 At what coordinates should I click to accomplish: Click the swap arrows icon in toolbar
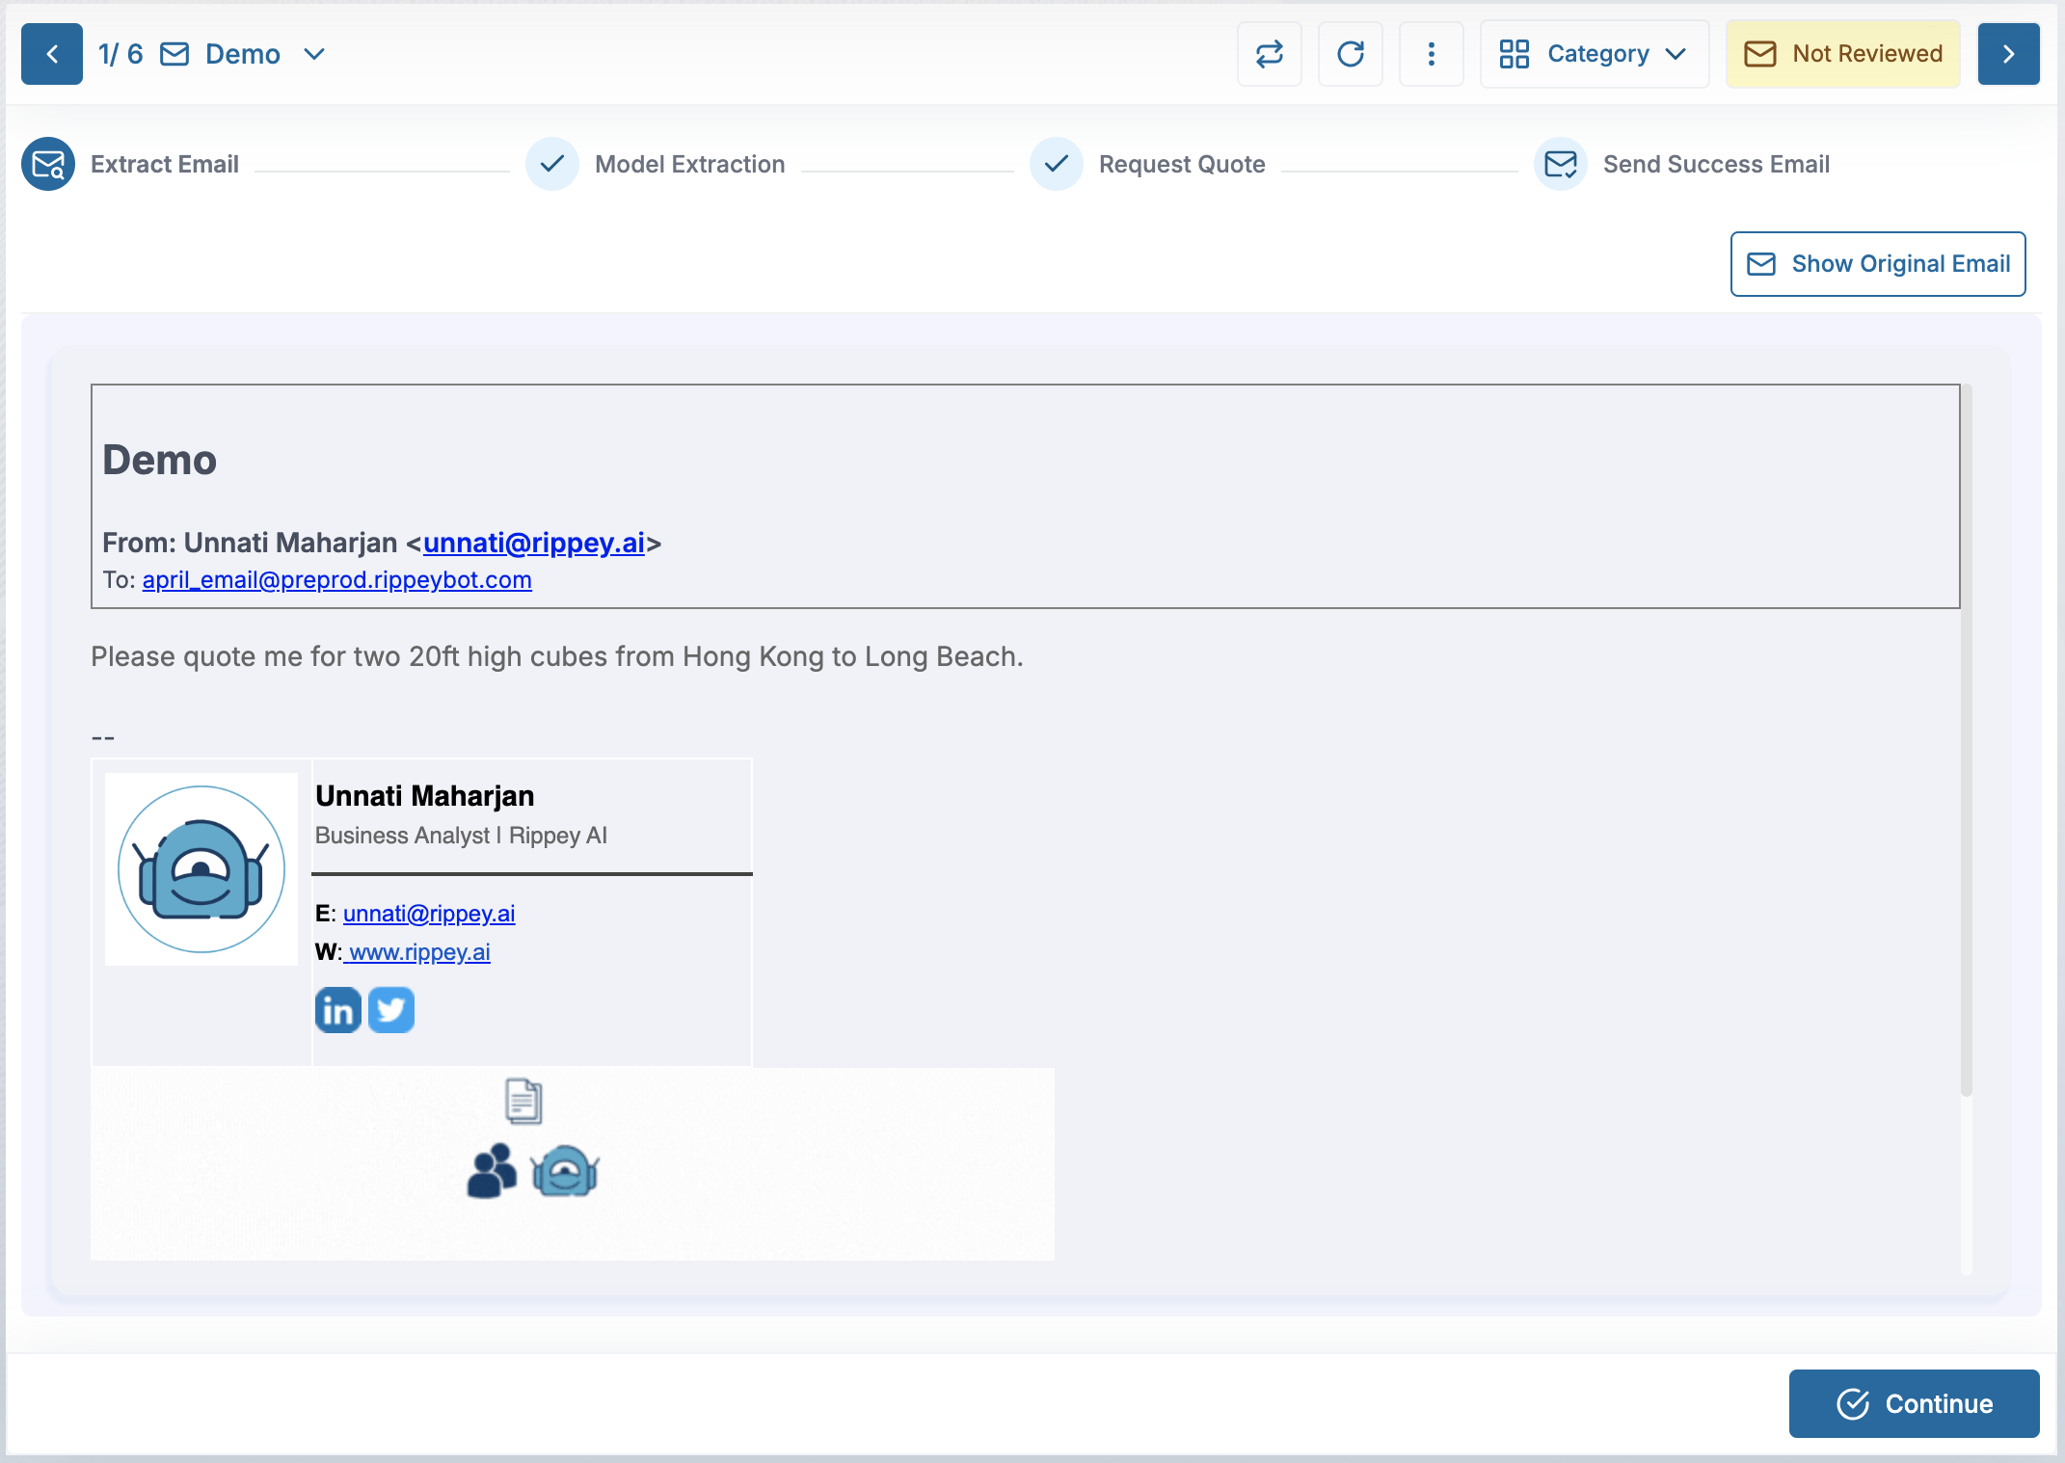tap(1269, 54)
